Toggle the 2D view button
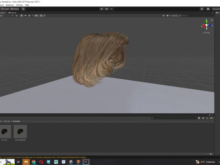This screenshot has width=220, height=165. pyautogui.click(x=16, y=16)
